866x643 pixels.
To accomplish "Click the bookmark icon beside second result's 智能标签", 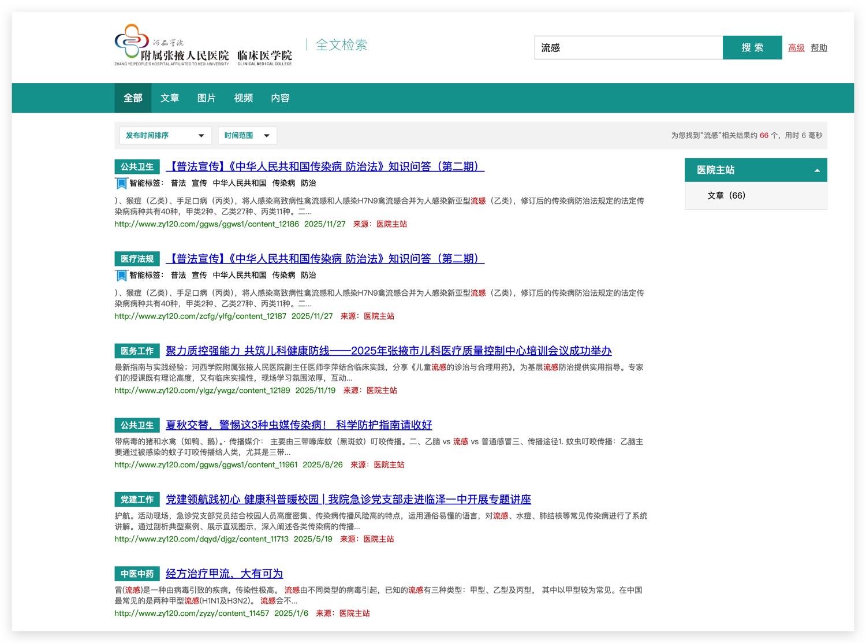I will tap(121, 275).
